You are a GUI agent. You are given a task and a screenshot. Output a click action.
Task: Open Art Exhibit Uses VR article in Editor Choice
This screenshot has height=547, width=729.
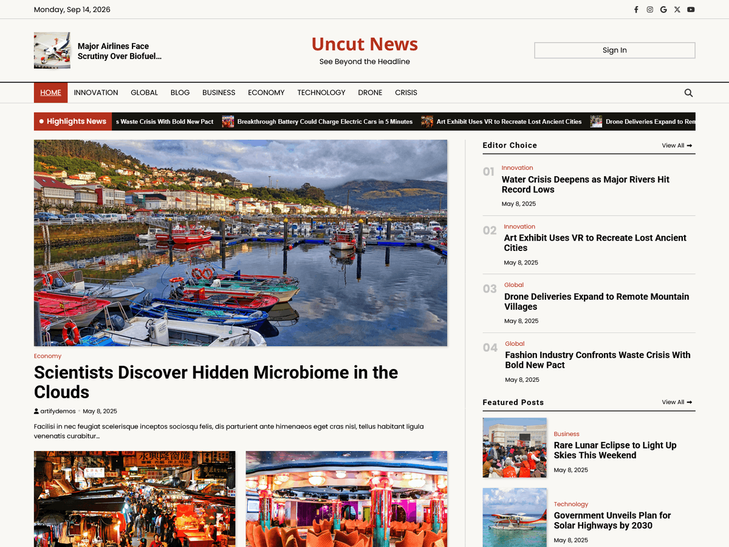(595, 243)
